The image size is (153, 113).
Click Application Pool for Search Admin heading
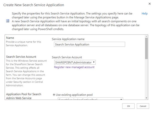pos(24,96)
